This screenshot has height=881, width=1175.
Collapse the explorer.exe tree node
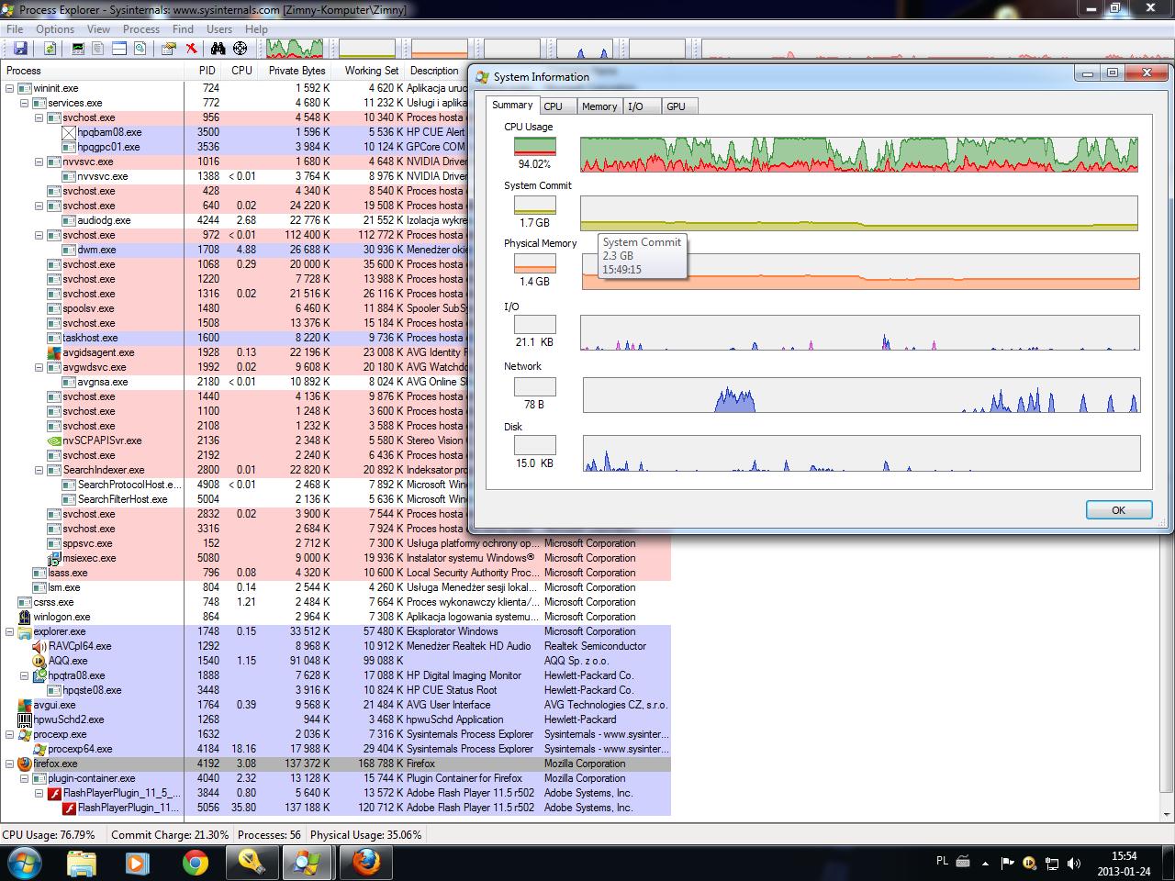tap(10, 631)
